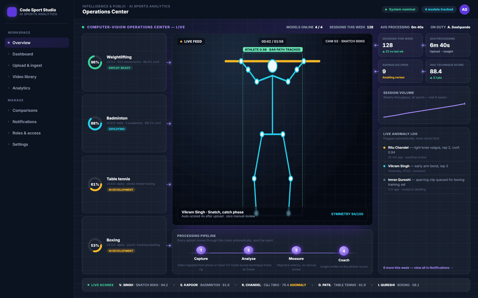
Task: Go to Upload & ingest
Action: click(37, 65)
